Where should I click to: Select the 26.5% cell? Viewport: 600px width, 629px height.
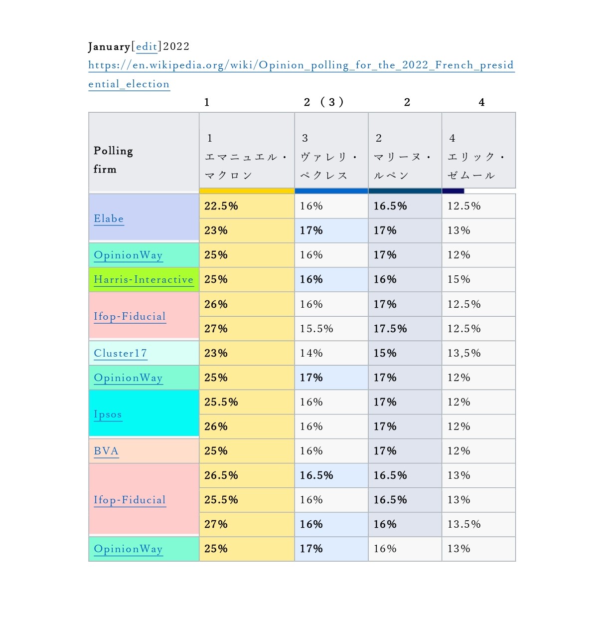coord(247,475)
